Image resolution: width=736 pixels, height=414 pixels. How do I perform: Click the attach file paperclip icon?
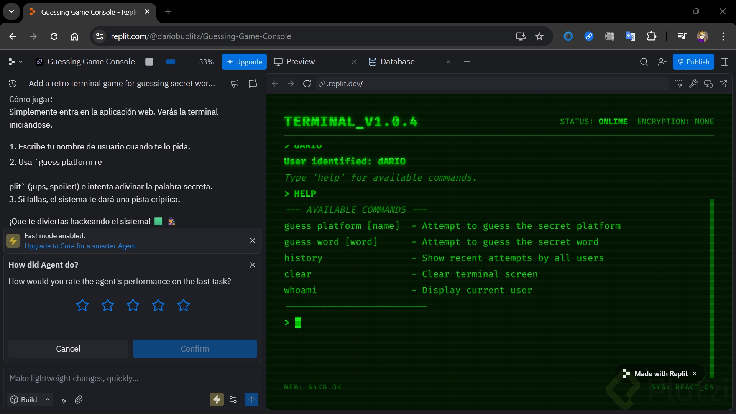click(79, 399)
